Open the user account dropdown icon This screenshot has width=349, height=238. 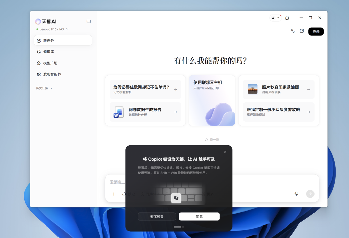(x=276, y=18)
